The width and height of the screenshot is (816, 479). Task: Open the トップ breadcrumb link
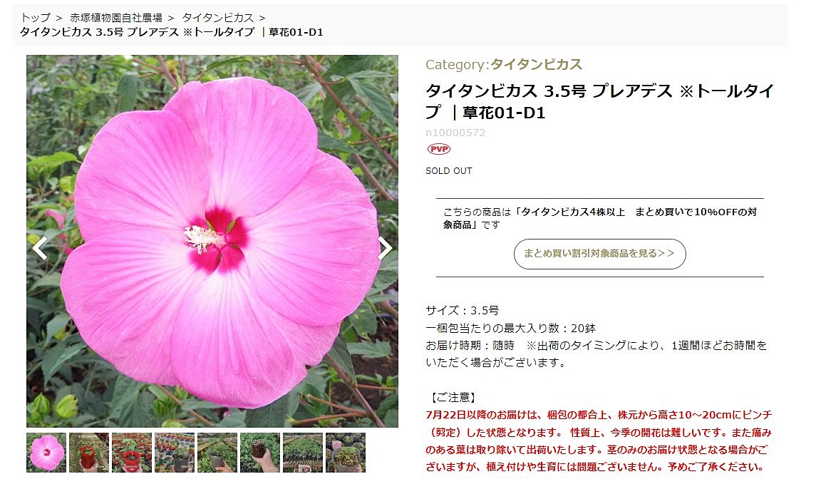[36, 18]
